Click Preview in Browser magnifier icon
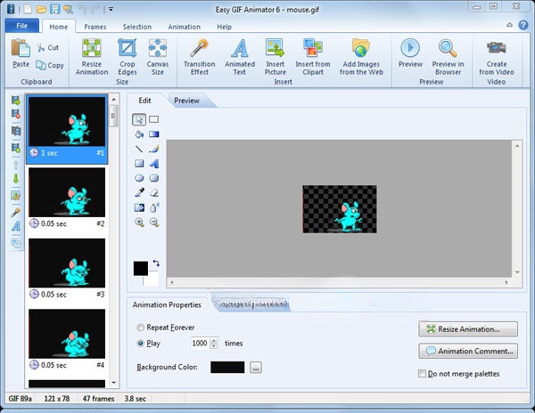This screenshot has height=413, width=535. 448,48
